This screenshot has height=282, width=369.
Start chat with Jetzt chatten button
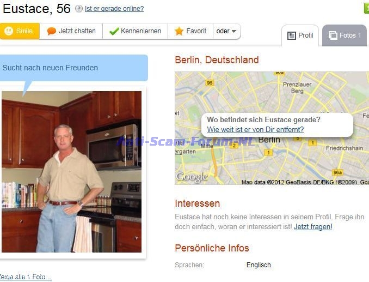[71, 31]
